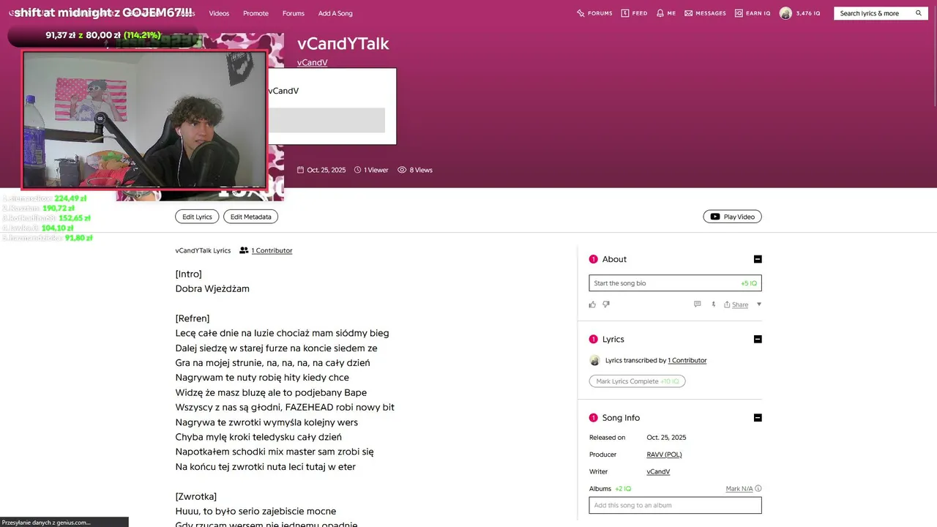Click the Add this song to an album field

(675, 505)
